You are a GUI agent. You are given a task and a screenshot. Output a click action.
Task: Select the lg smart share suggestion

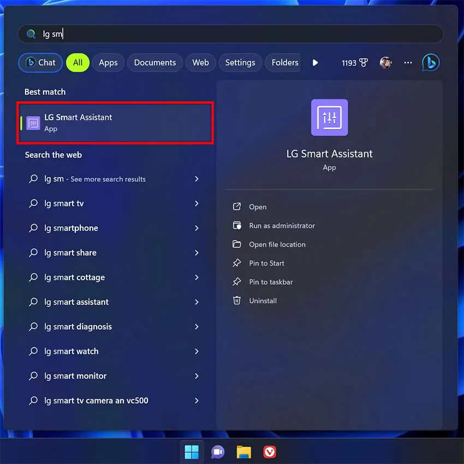115,252
